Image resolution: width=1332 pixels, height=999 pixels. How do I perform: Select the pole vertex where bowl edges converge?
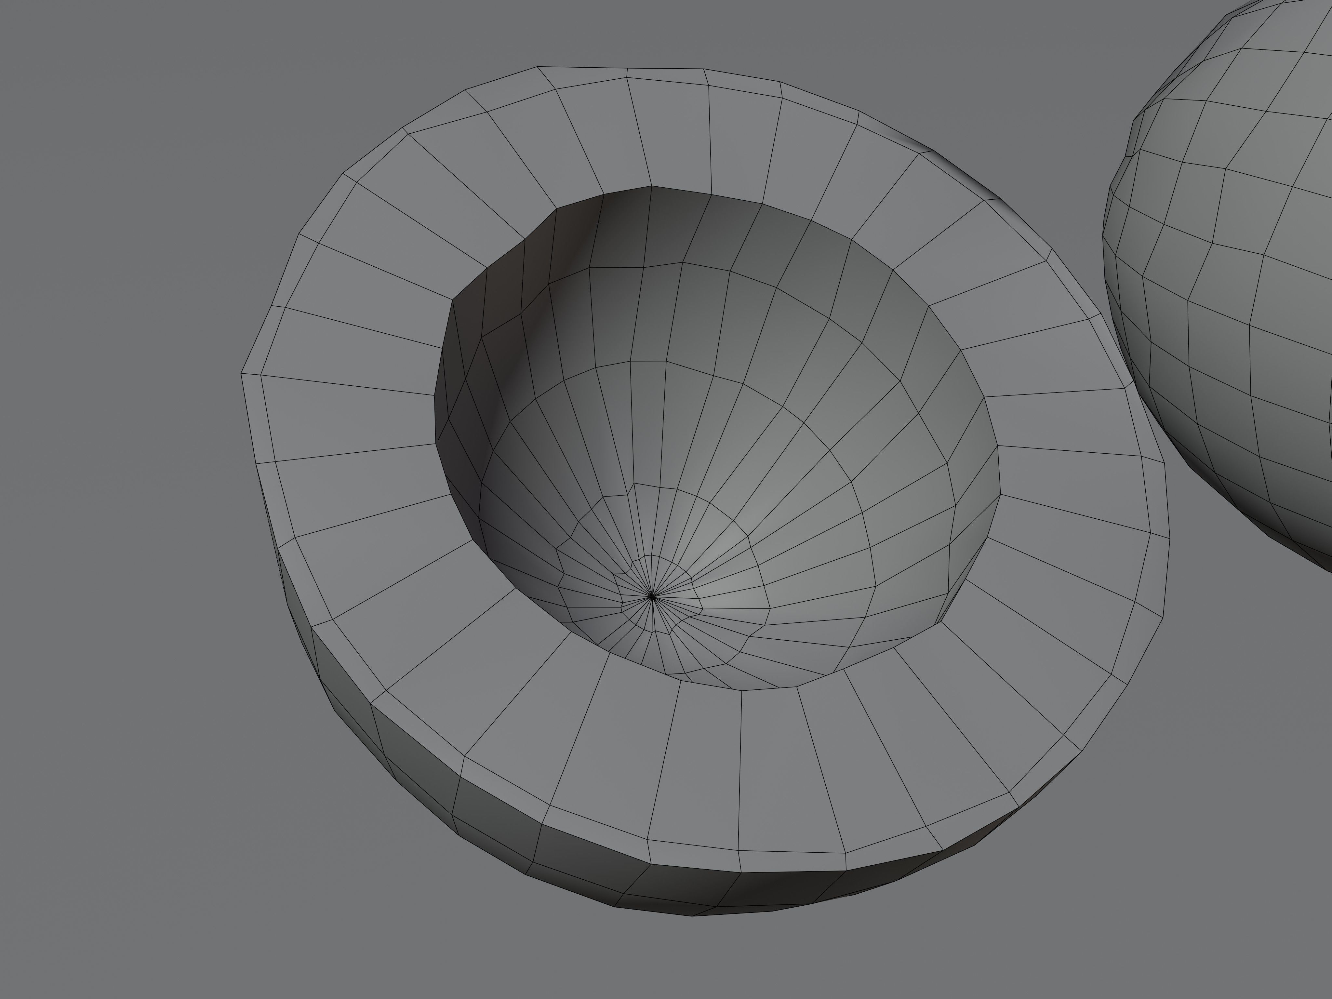coord(652,597)
